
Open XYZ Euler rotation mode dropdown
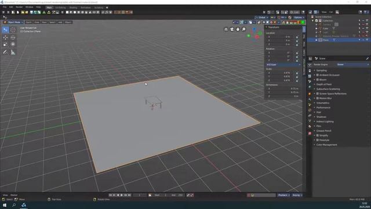[283, 64]
